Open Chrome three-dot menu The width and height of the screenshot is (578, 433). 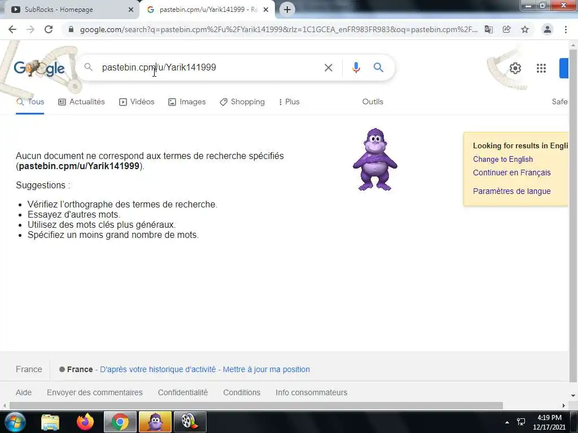[x=566, y=29]
